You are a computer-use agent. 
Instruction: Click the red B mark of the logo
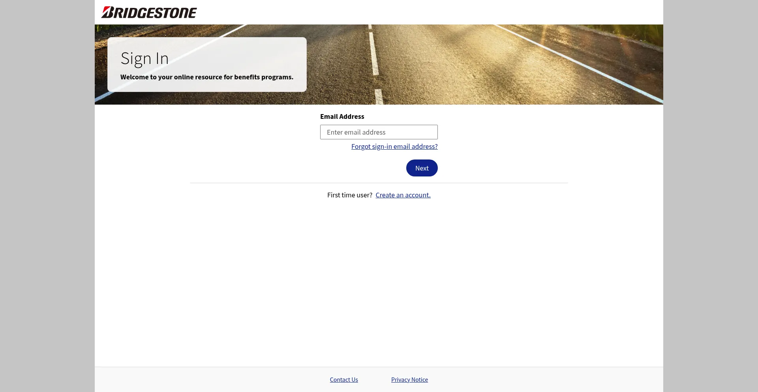[107, 12]
